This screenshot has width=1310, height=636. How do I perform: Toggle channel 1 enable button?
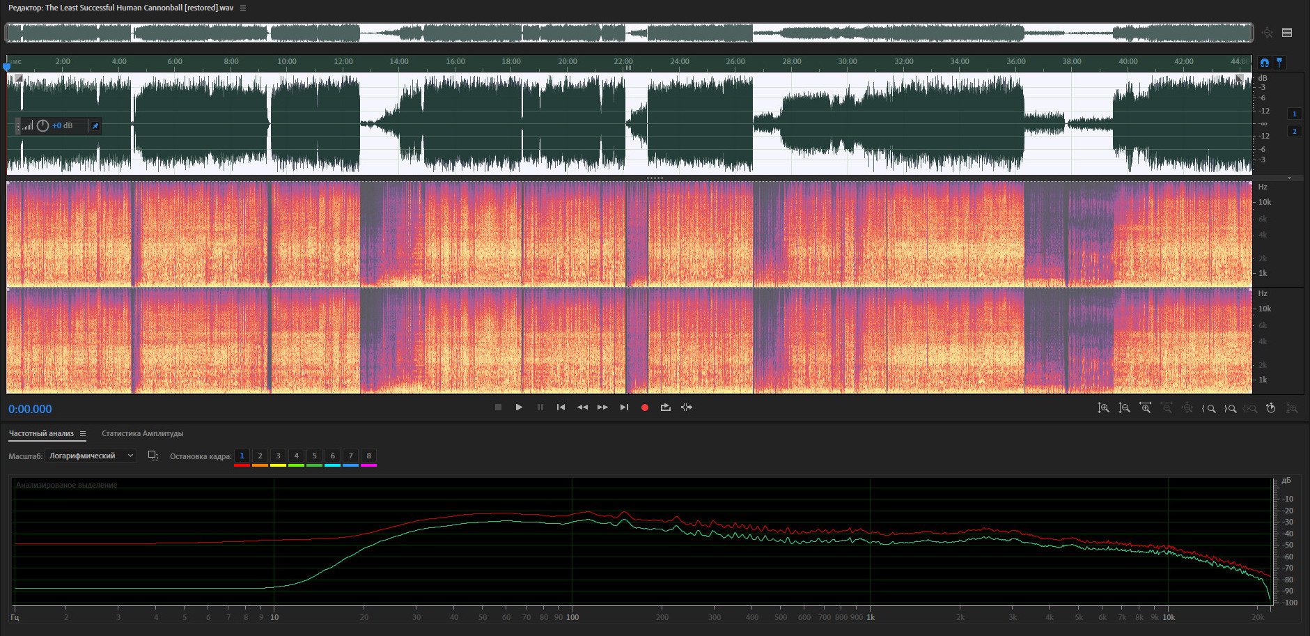coord(1295,114)
